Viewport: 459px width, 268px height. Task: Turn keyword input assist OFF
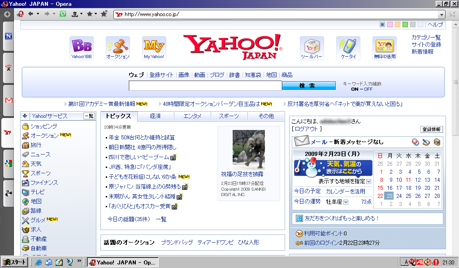(368, 89)
